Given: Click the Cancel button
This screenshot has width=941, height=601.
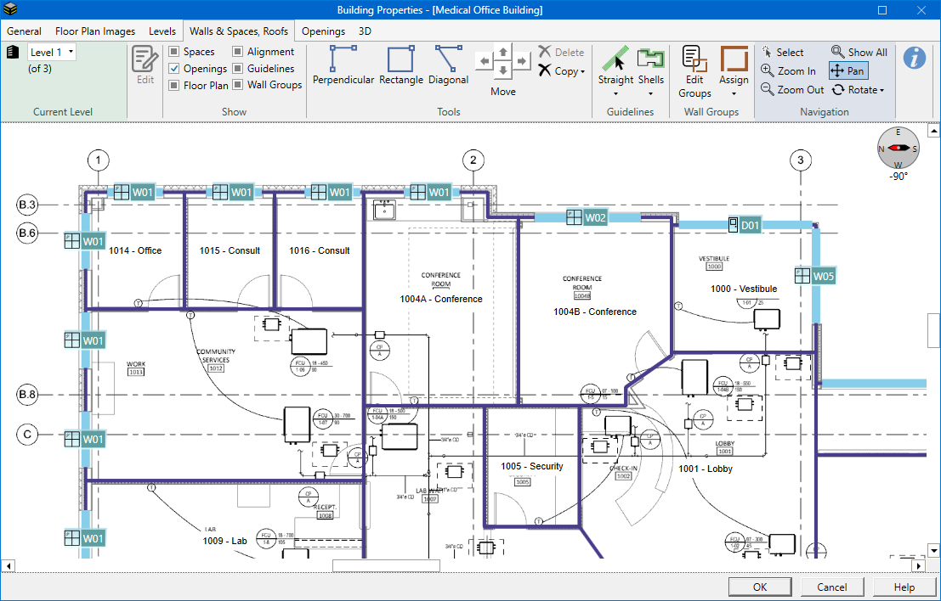Looking at the screenshot, I should (832, 587).
